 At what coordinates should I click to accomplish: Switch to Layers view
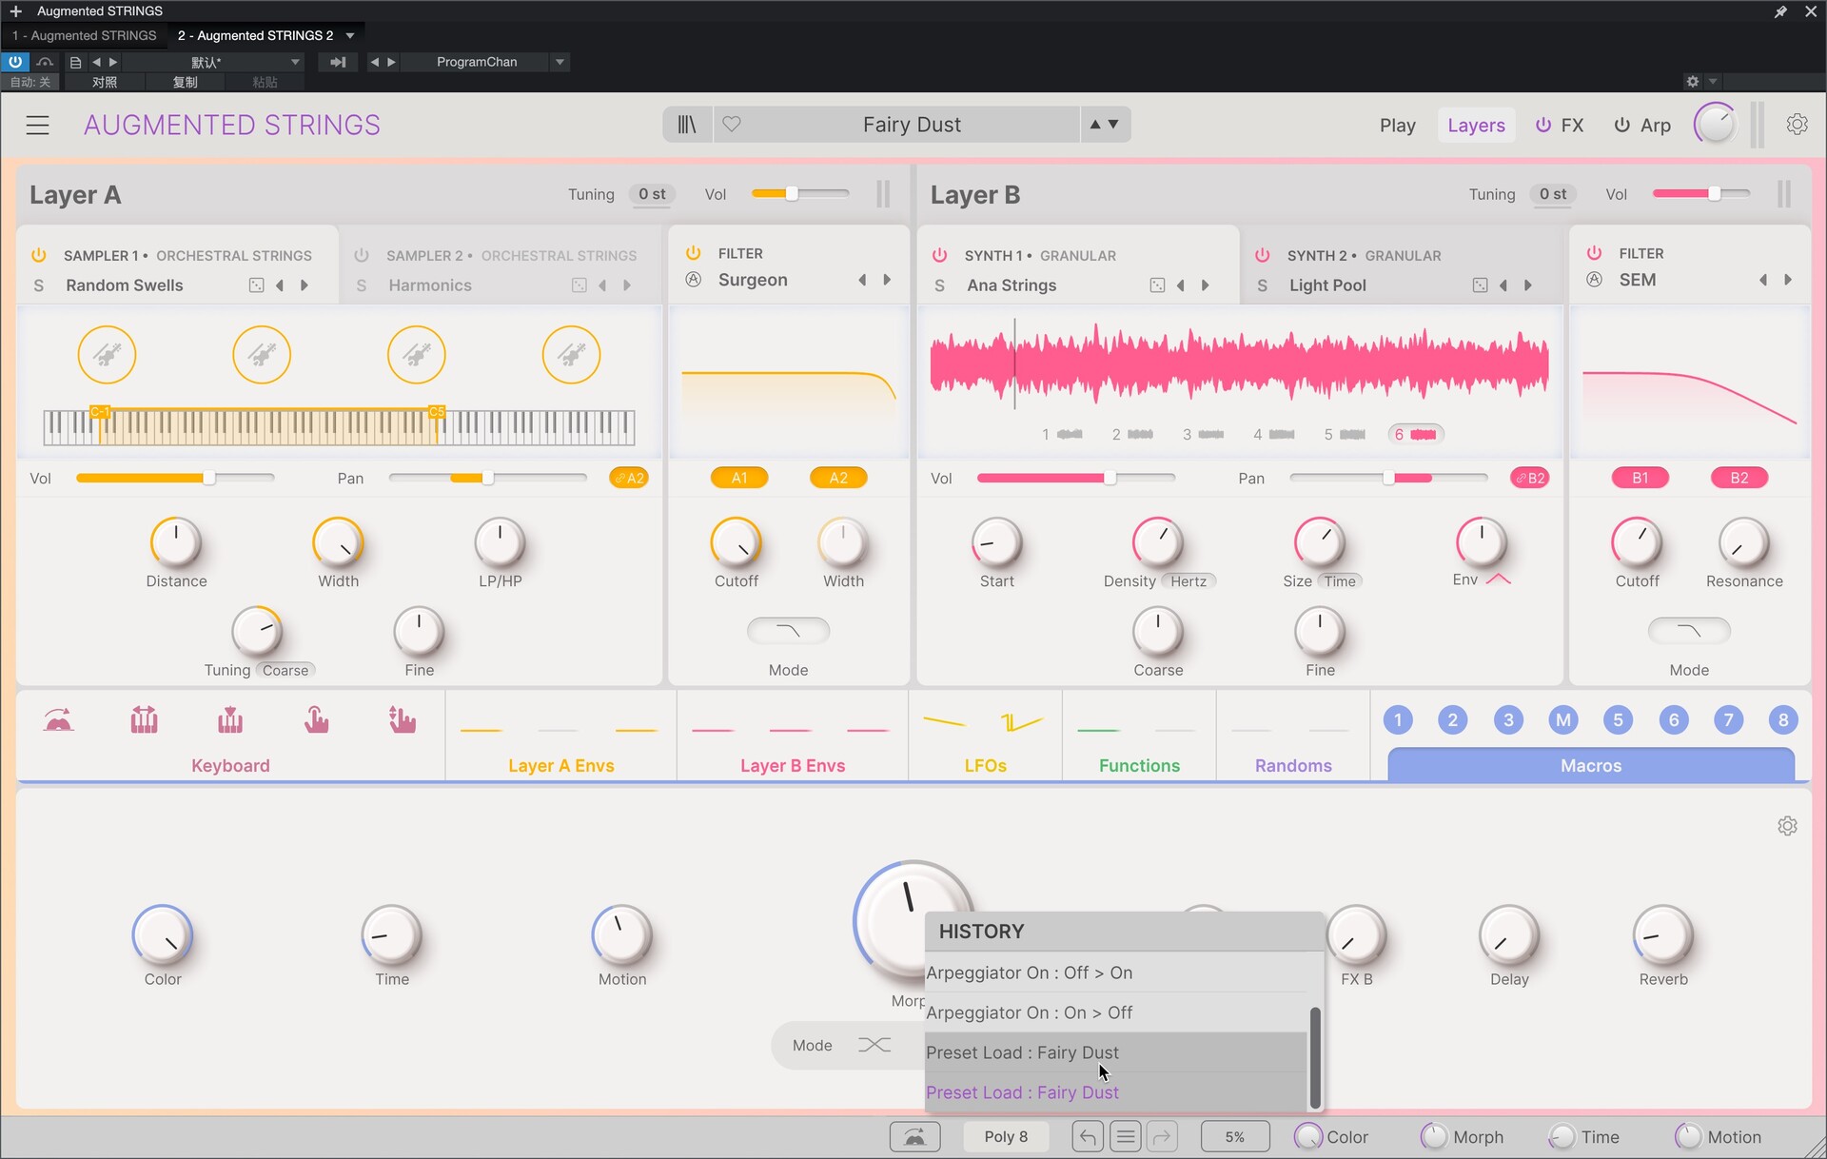click(1476, 126)
